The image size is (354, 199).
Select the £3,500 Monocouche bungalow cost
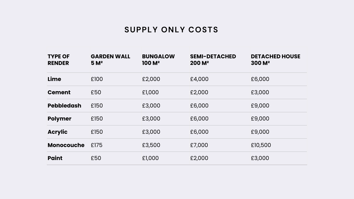[151, 145]
